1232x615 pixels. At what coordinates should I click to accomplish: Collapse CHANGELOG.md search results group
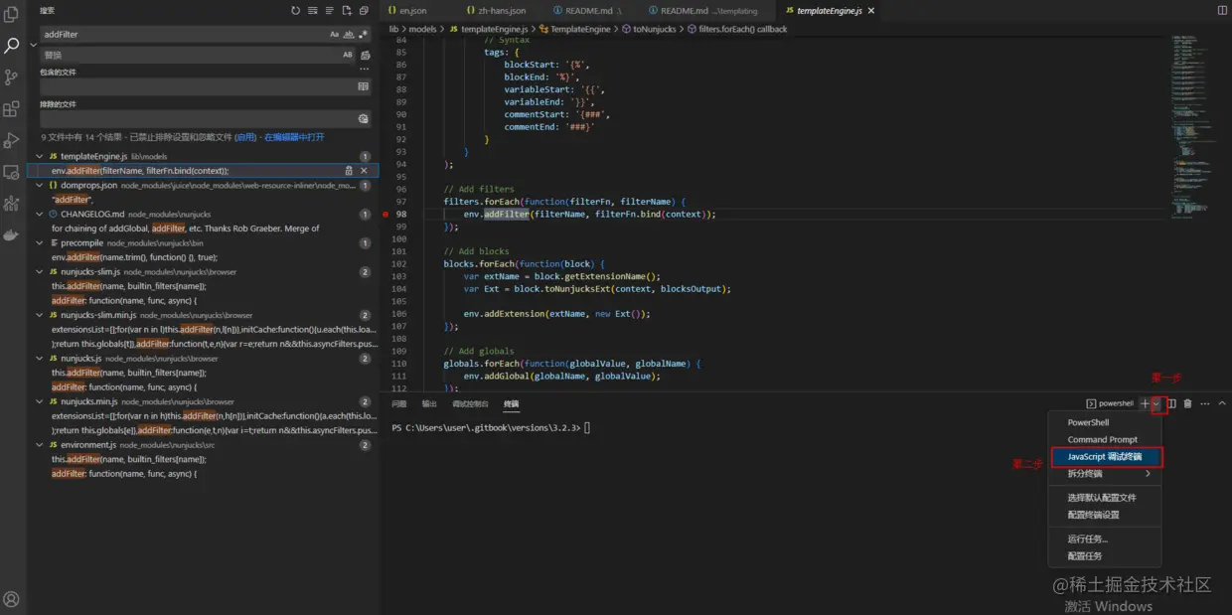pyautogui.click(x=40, y=214)
